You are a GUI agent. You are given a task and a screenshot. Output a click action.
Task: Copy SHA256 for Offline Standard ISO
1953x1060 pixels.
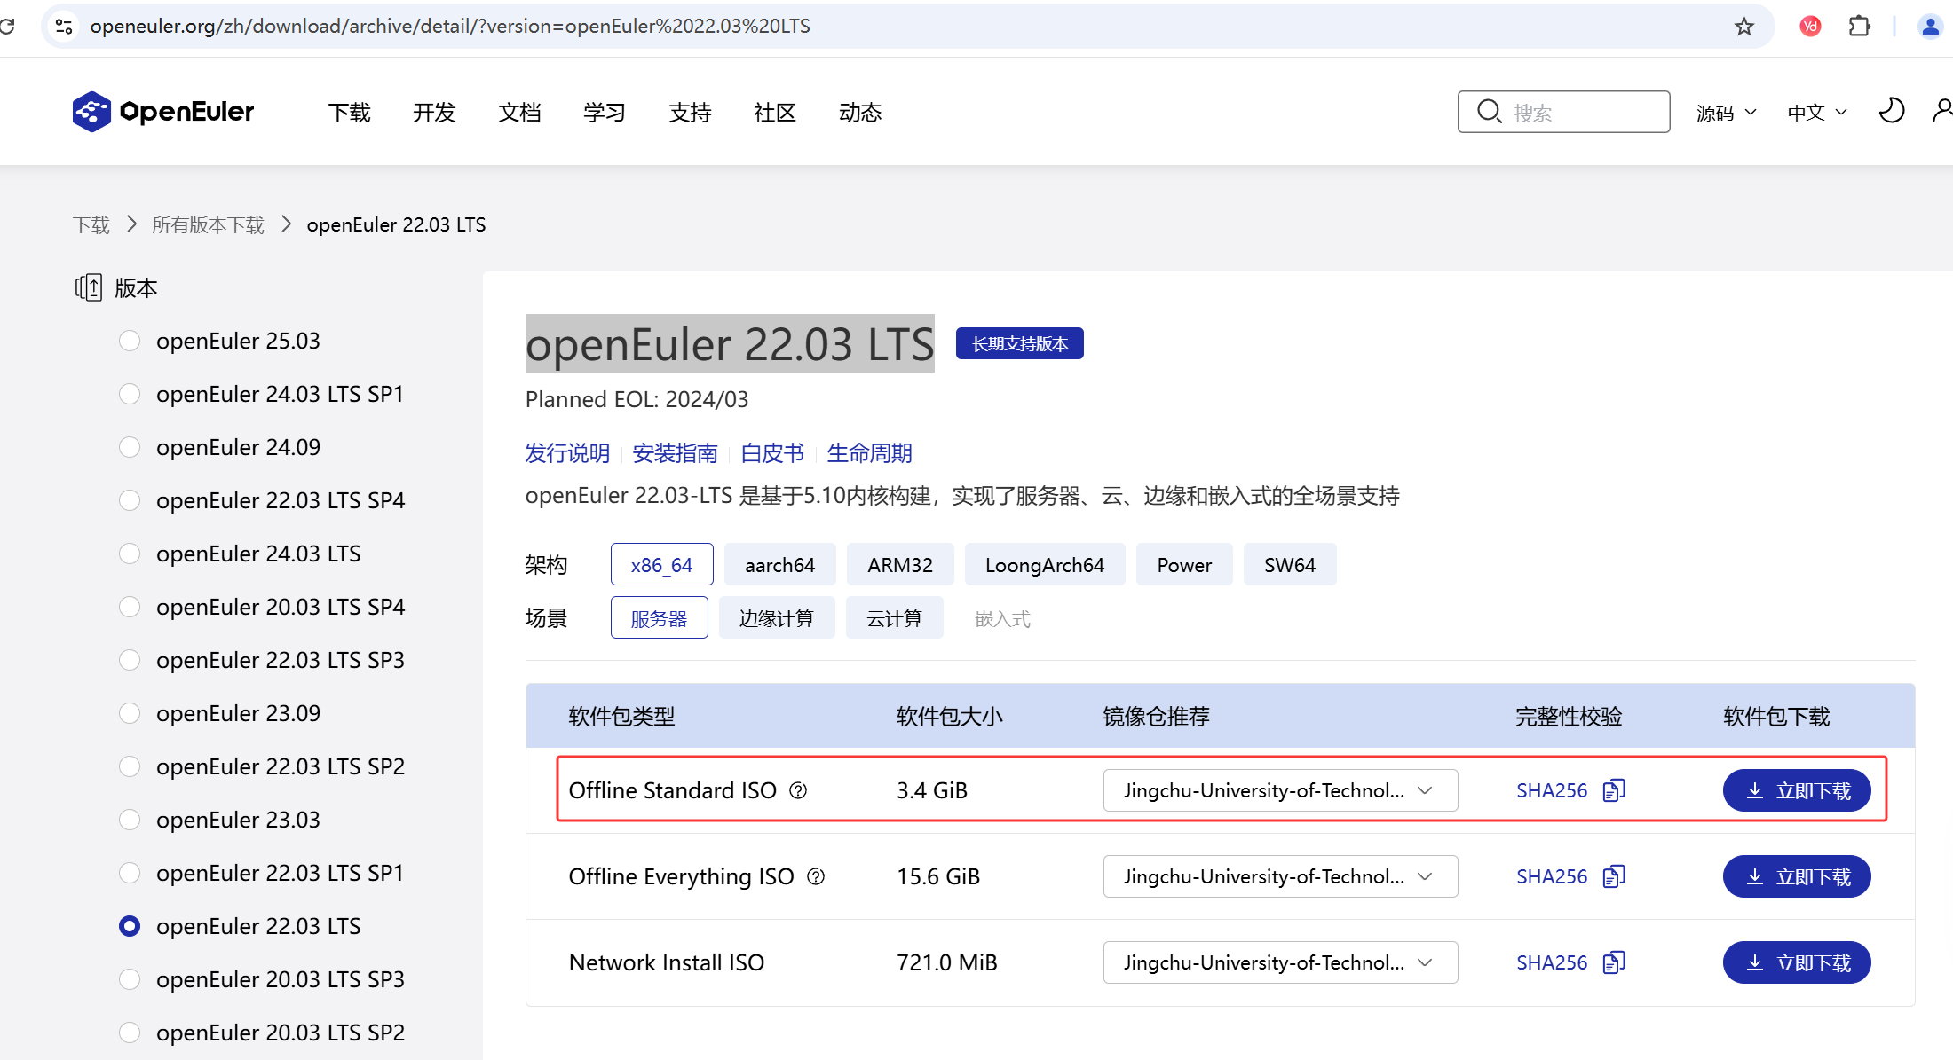(1614, 790)
